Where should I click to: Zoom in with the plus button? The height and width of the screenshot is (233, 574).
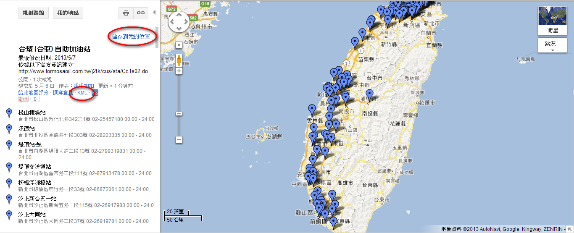tap(179, 71)
